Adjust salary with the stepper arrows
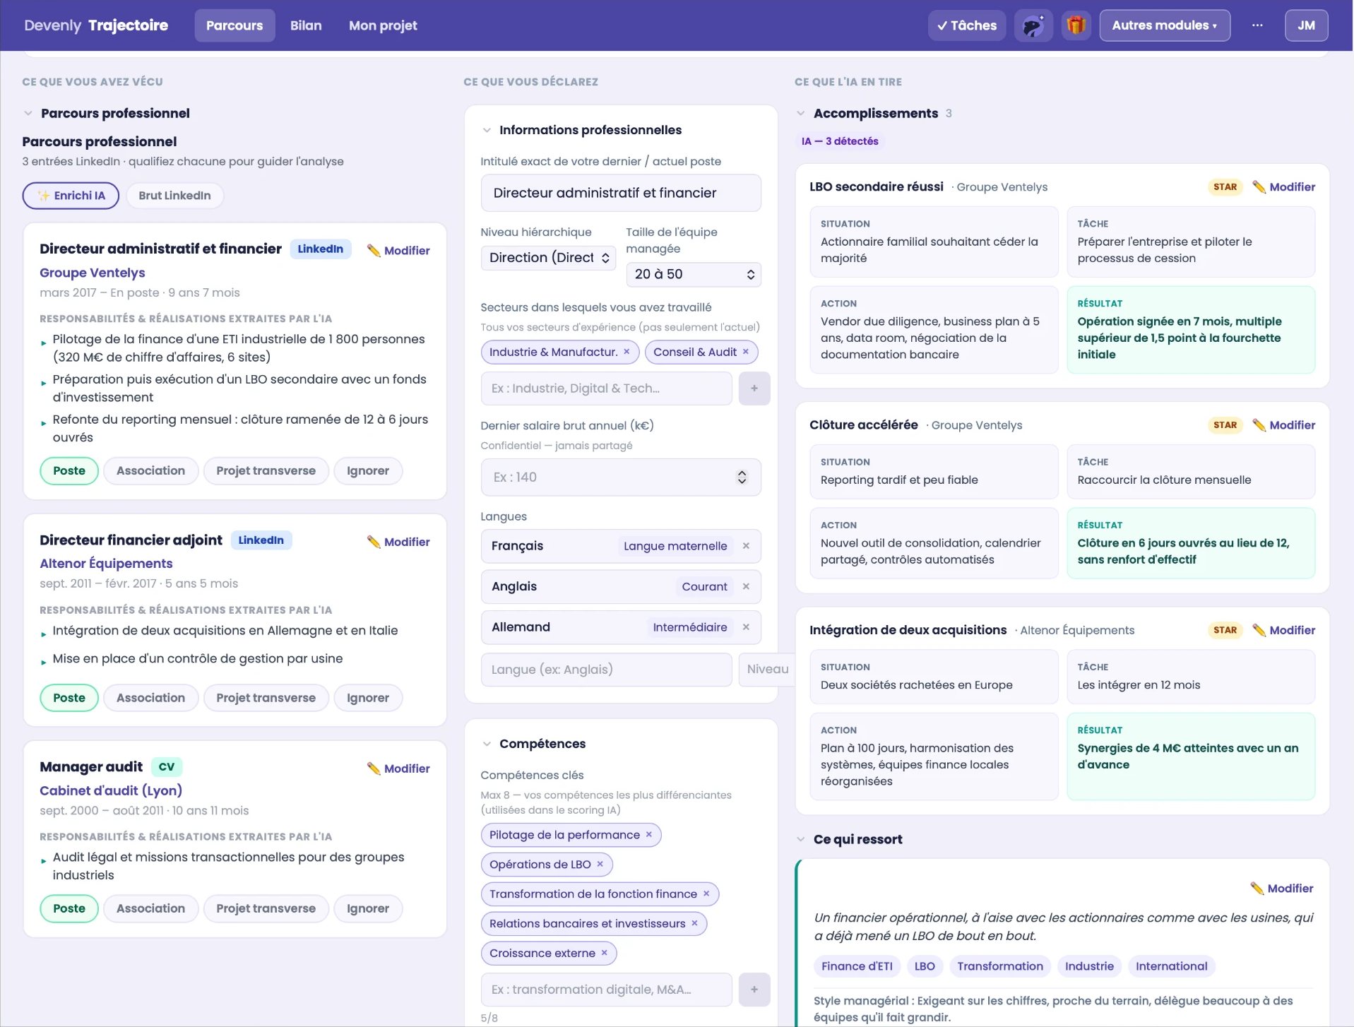Viewport: 1354px width, 1027px height. pyautogui.click(x=742, y=477)
